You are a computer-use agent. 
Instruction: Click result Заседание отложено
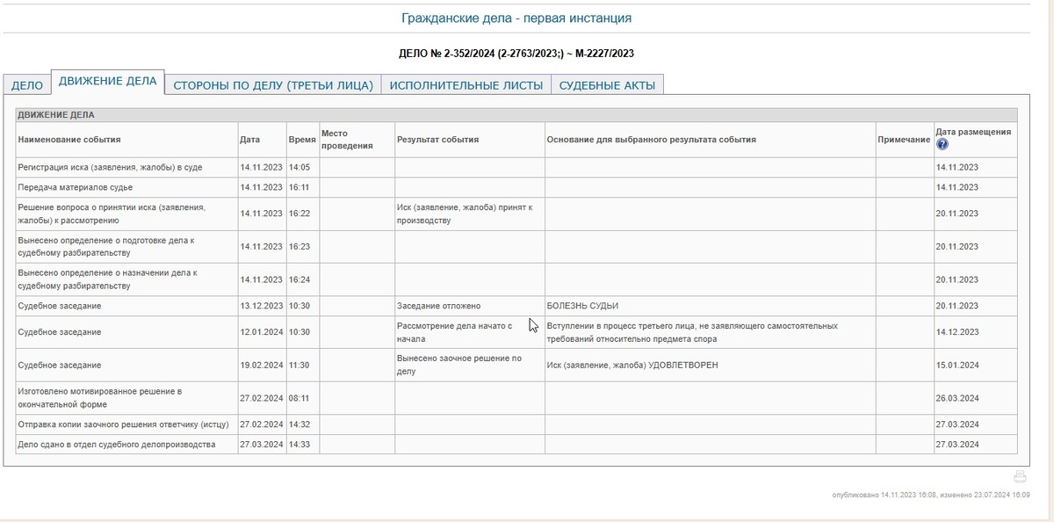439,306
